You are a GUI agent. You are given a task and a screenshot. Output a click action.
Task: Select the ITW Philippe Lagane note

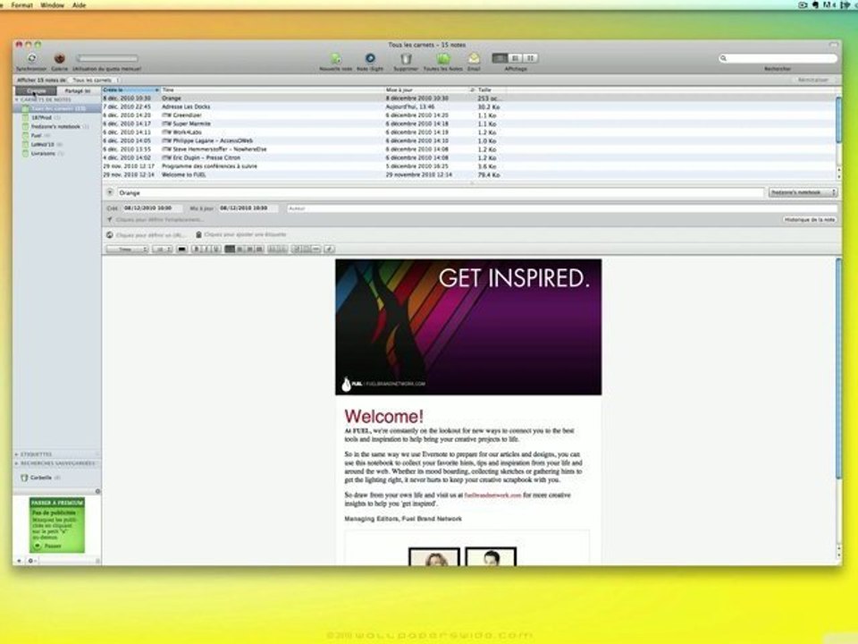[x=469, y=140]
